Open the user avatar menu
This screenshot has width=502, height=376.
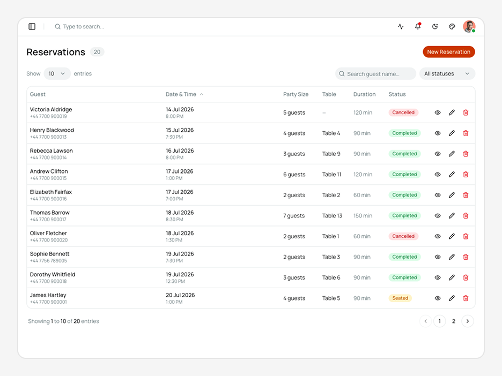[469, 27]
